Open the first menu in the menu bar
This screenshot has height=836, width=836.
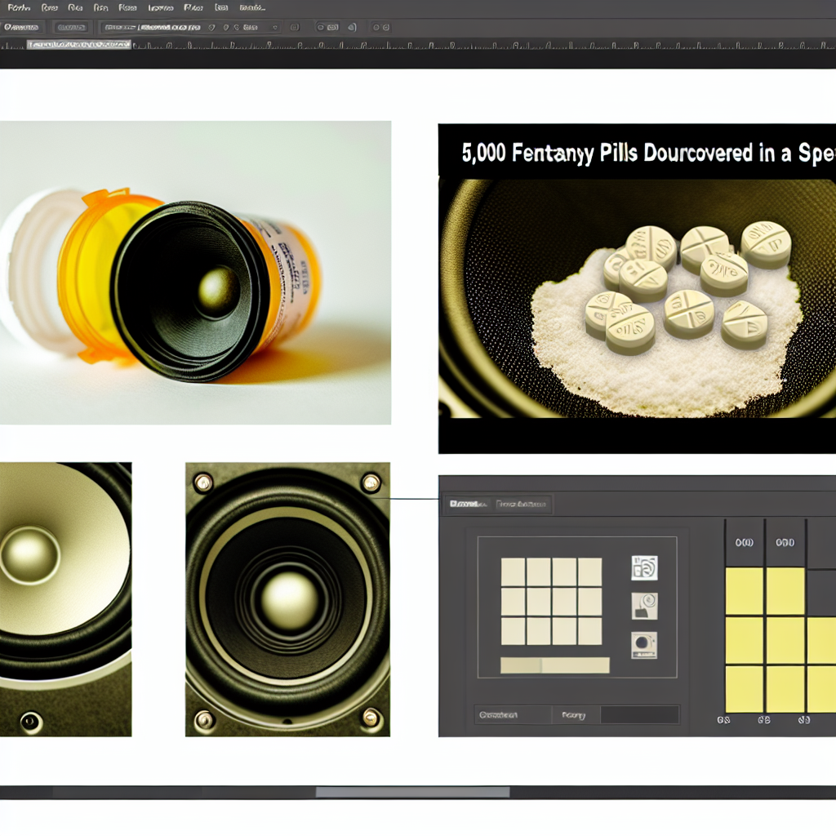18,7
